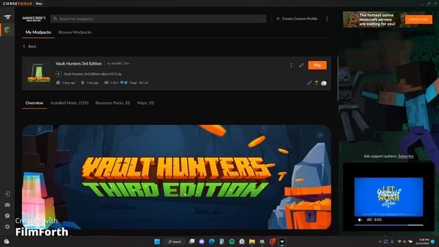The height and width of the screenshot is (247, 439).
Task: Click the sword category icon
Action: click(309, 83)
